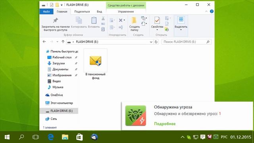Show hidden tray icons chevron
The image size is (254, 143).
pos(183,137)
